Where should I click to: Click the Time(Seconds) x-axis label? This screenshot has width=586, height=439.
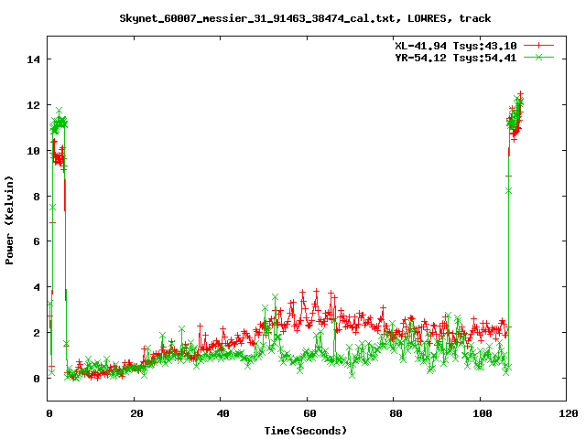(306, 431)
